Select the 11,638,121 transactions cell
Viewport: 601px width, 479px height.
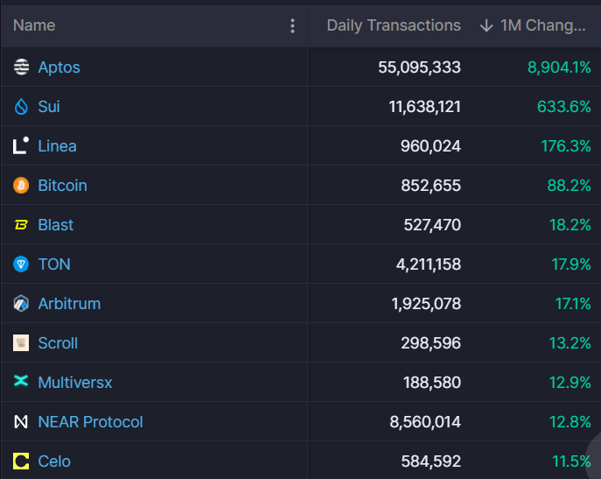click(424, 107)
